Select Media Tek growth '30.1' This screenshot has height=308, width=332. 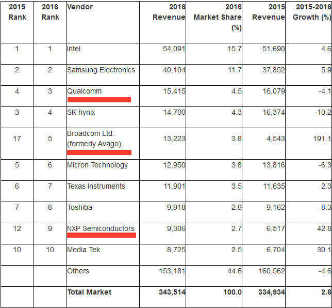[324, 250]
